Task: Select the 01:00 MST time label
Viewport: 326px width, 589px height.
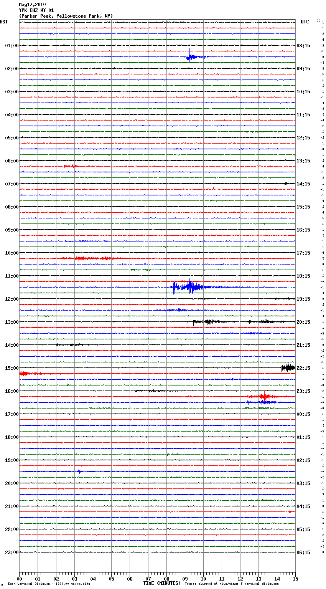Action: (x=12, y=46)
